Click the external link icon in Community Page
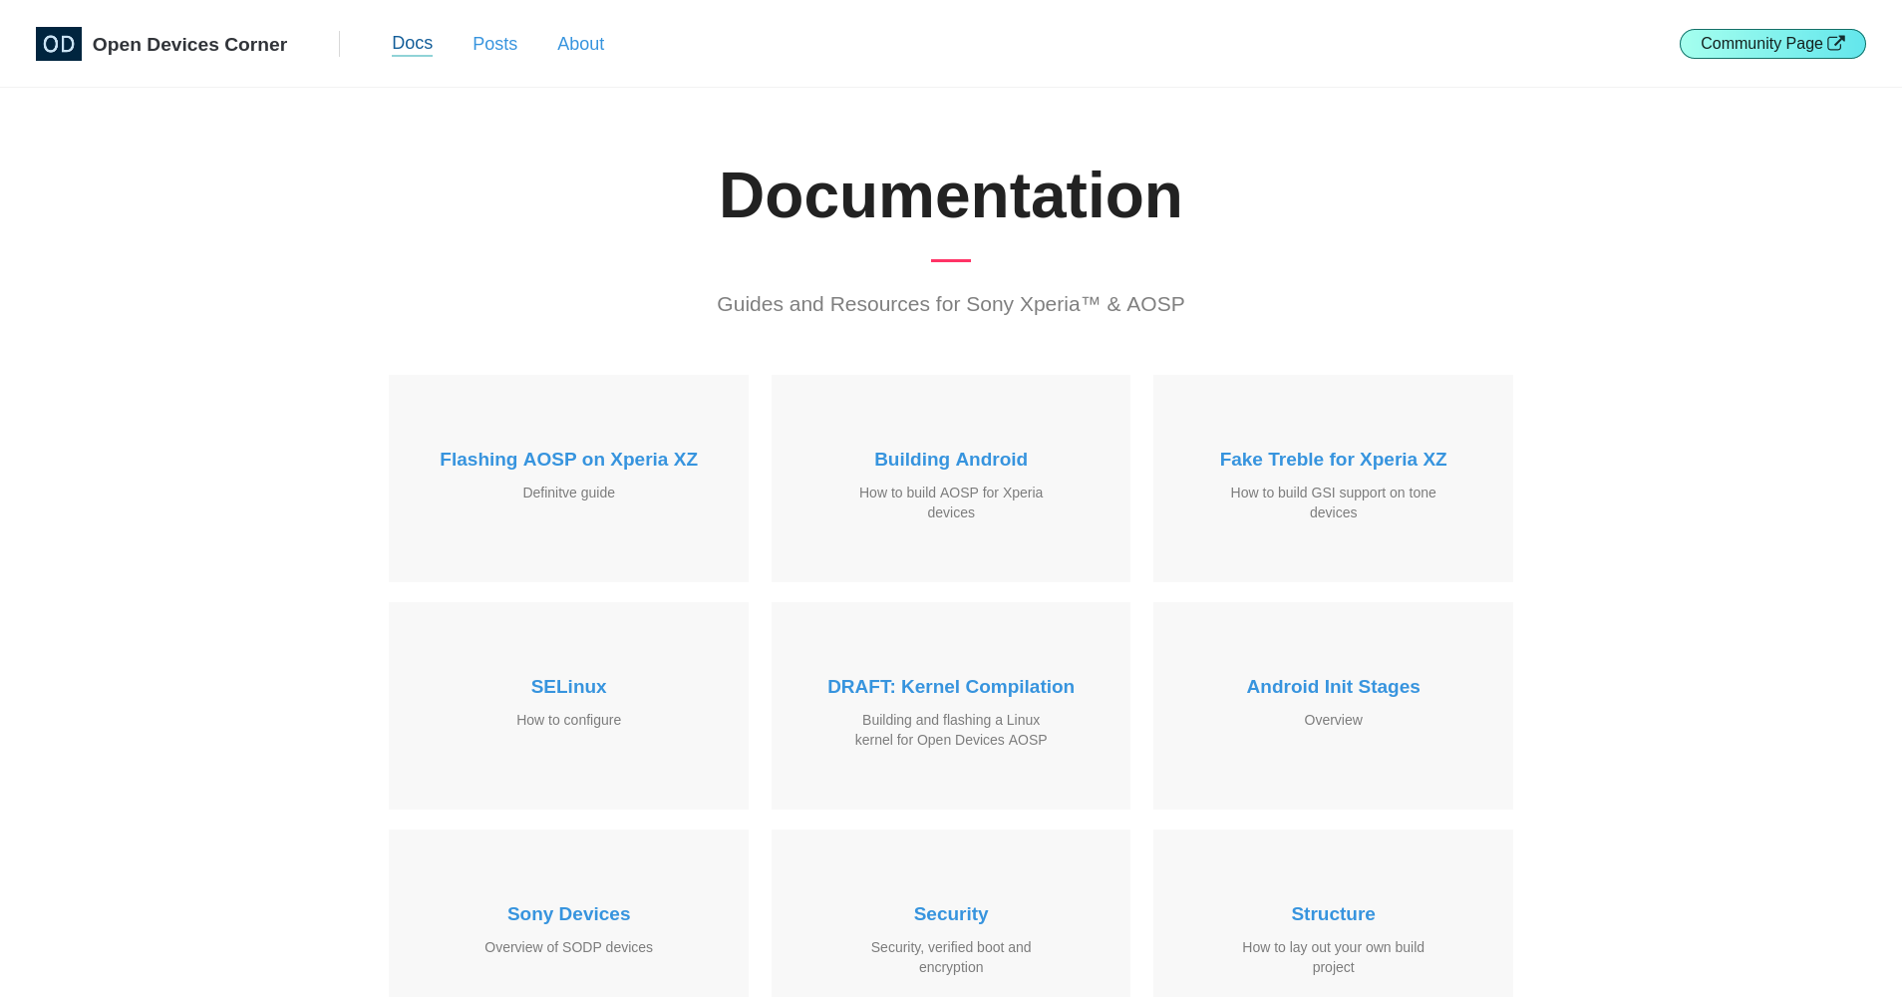 click(x=1836, y=43)
